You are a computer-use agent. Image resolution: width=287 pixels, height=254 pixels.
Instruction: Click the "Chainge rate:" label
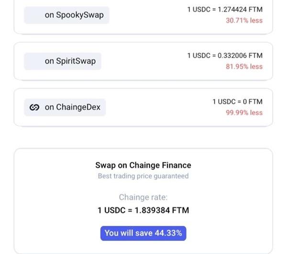pyautogui.click(x=143, y=197)
